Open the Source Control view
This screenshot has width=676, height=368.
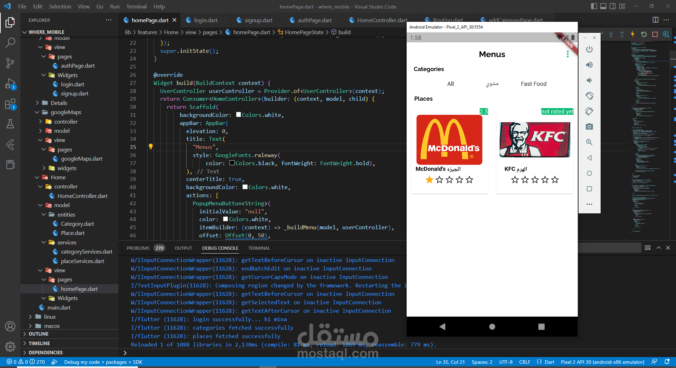(10, 63)
